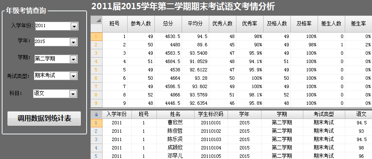Open the 入学年份 dropdown arrow
Screen dimensions: 372x159
point(74,26)
